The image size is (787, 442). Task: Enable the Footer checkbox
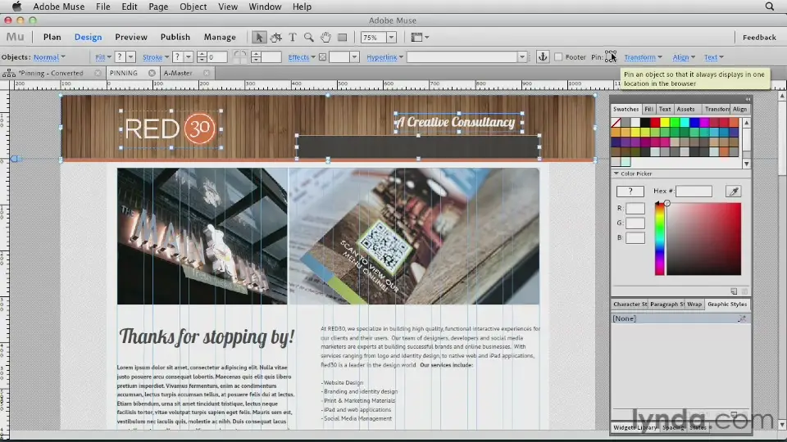coord(558,57)
